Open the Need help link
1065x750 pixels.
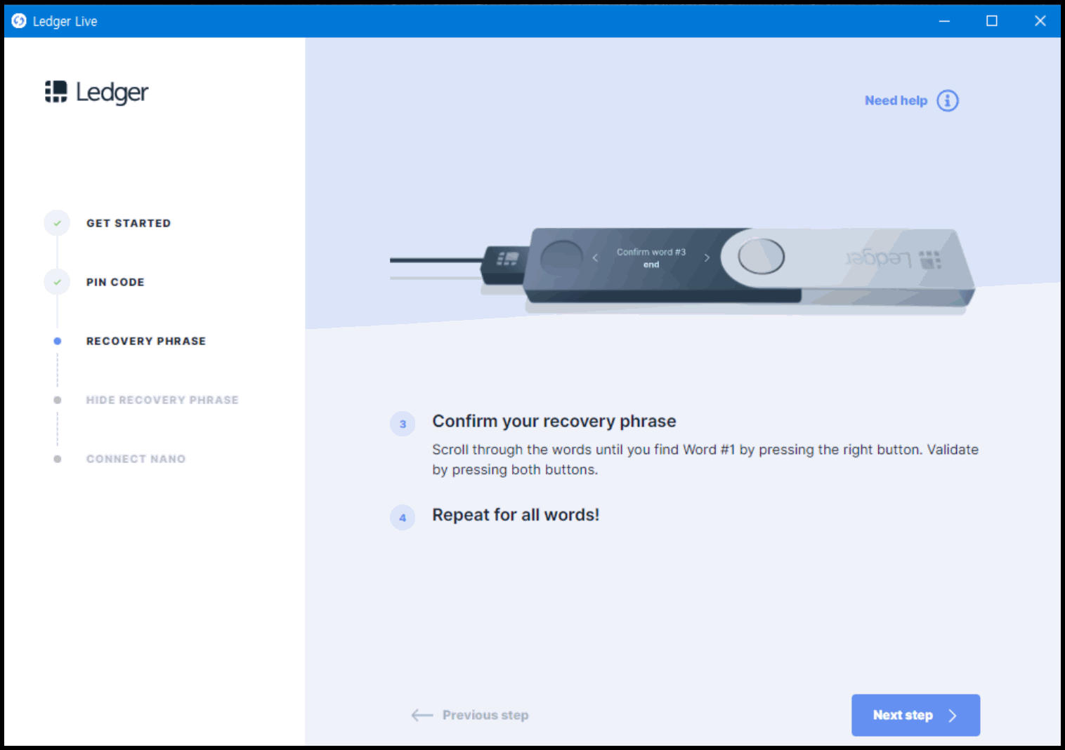[896, 100]
